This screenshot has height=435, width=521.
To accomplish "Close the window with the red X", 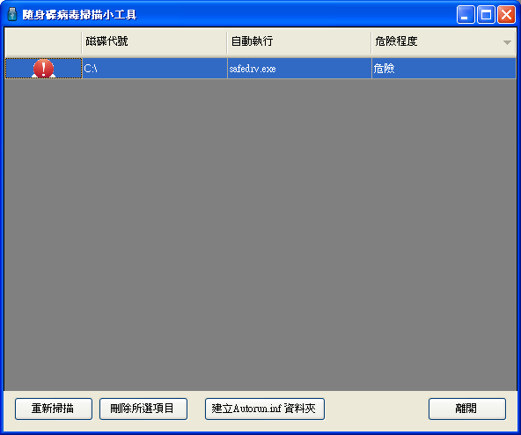I will pos(506,15).
